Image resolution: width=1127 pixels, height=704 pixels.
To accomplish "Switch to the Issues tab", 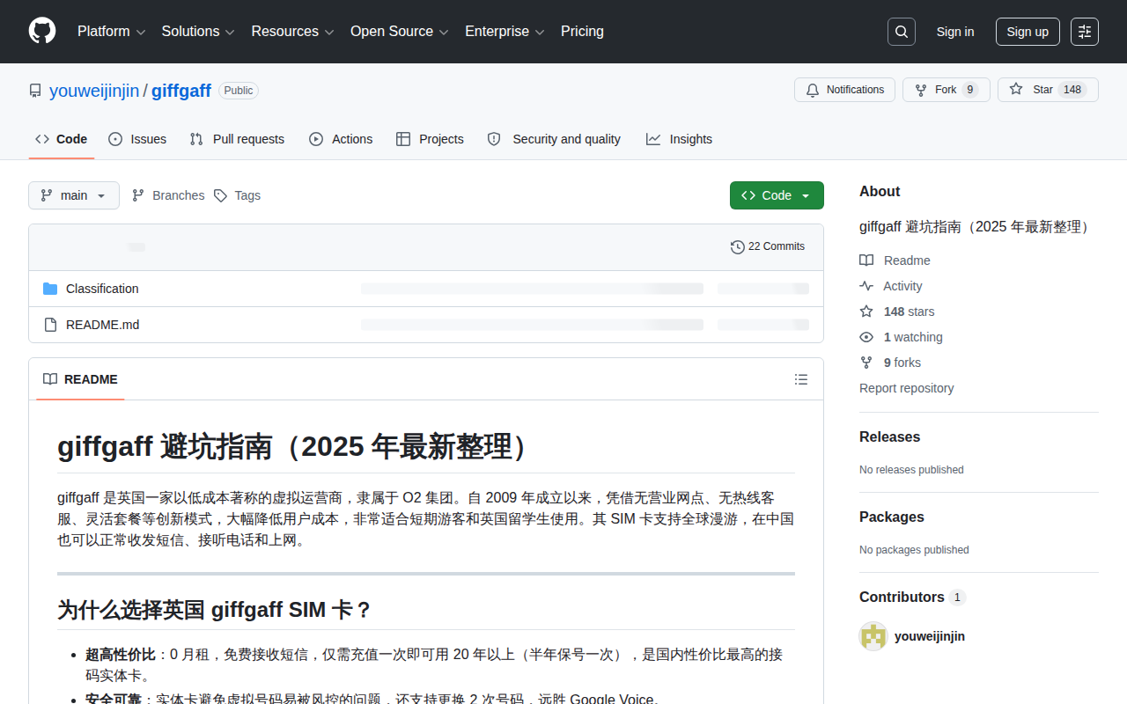I will coord(137,139).
